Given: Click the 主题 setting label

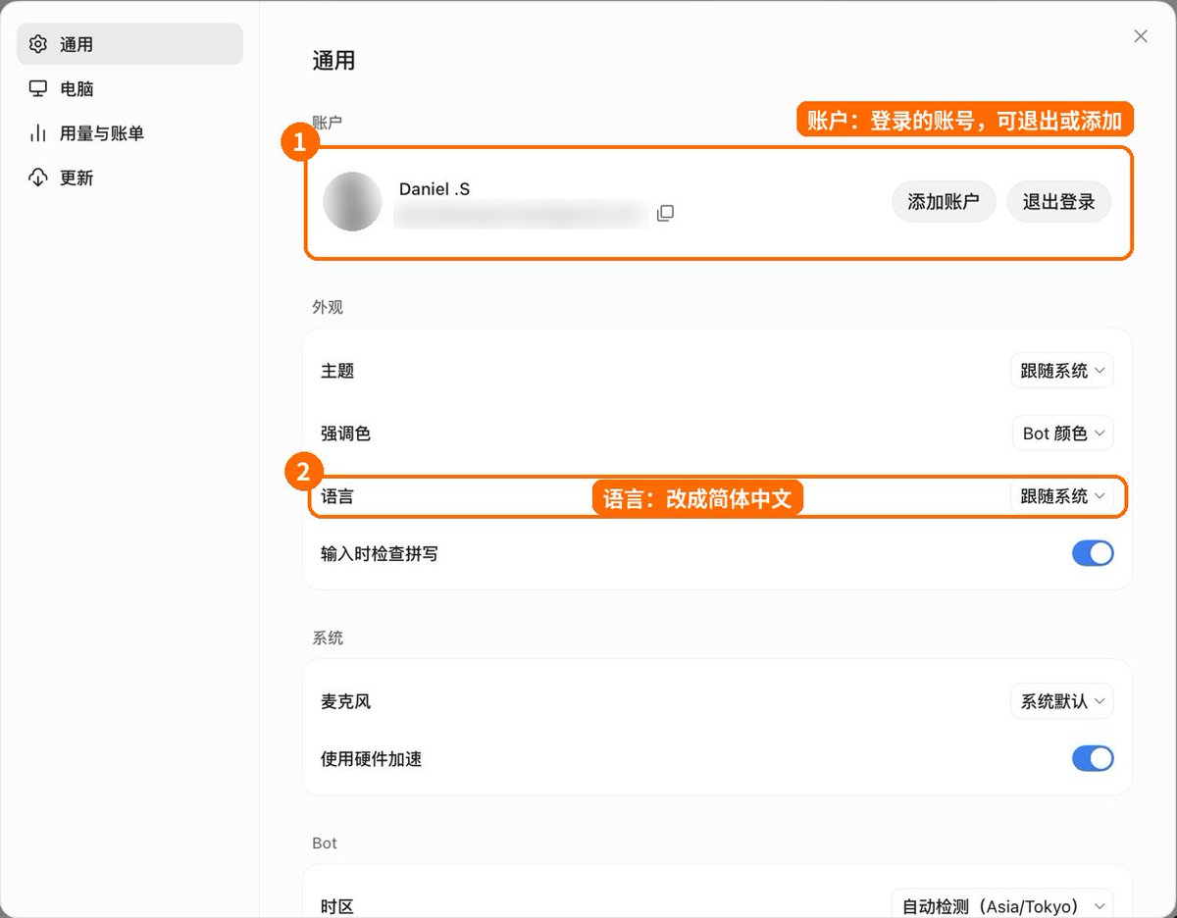Looking at the screenshot, I should 337,371.
